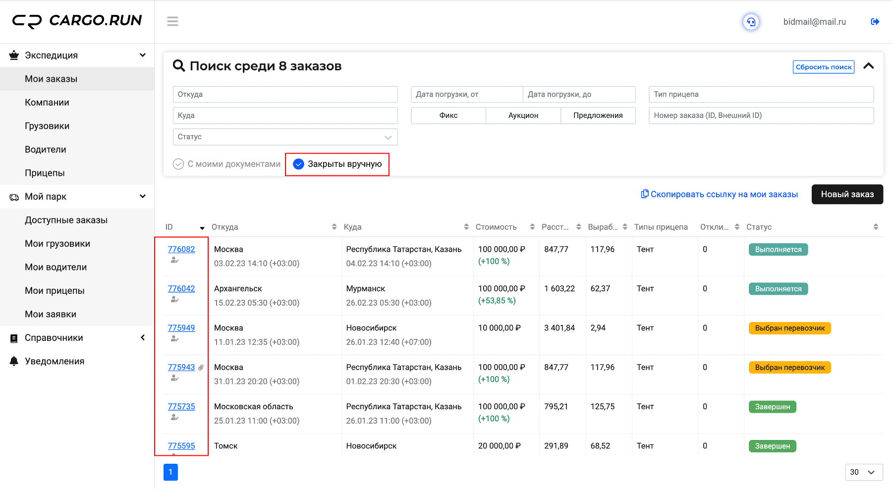Open the page size 30 dropdown
The height and width of the screenshot is (489, 893).
(864, 472)
